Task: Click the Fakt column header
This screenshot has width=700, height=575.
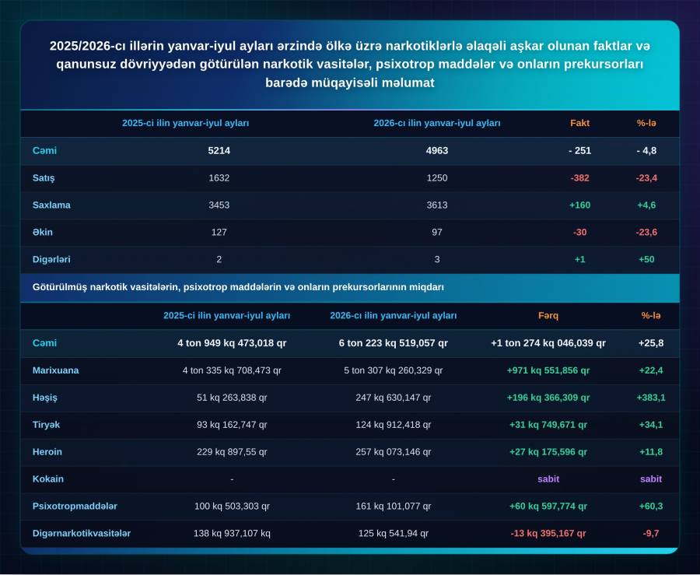Action: click(579, 123)
